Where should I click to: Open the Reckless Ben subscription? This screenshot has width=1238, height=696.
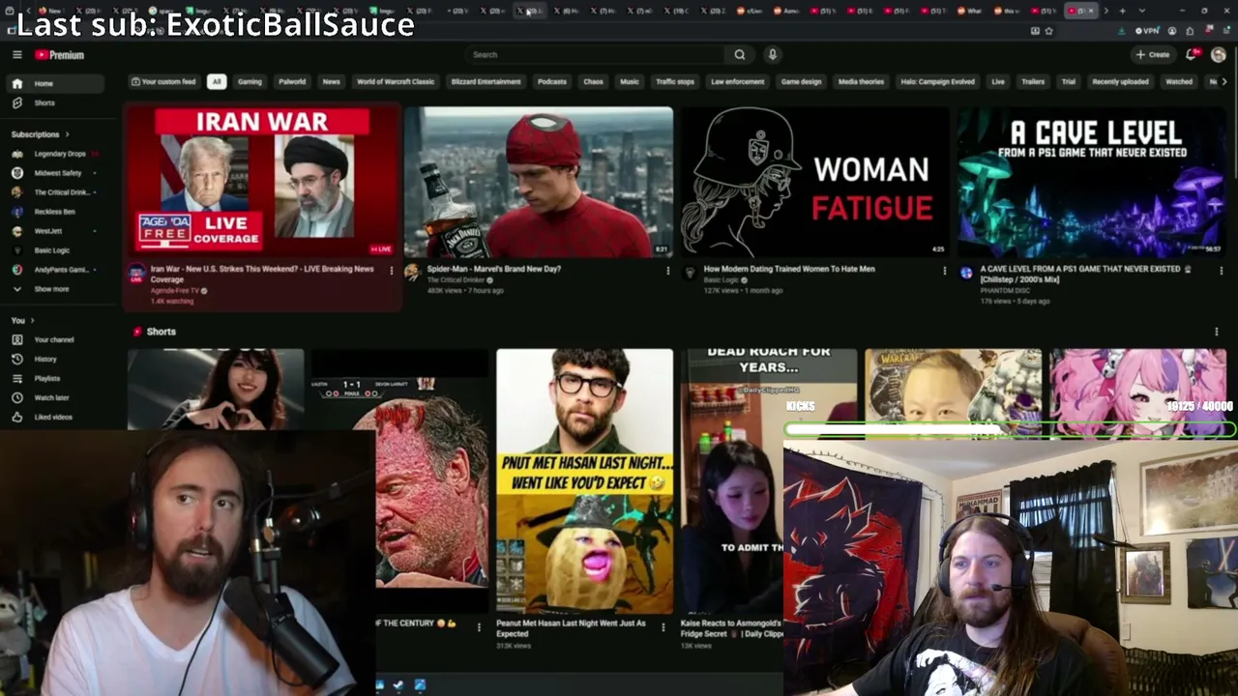pyautogui.click(x=54, y=212)
